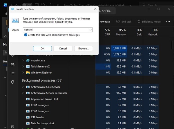
Task: Cancel the Create new task dialog
Action: tap(63, 49)
